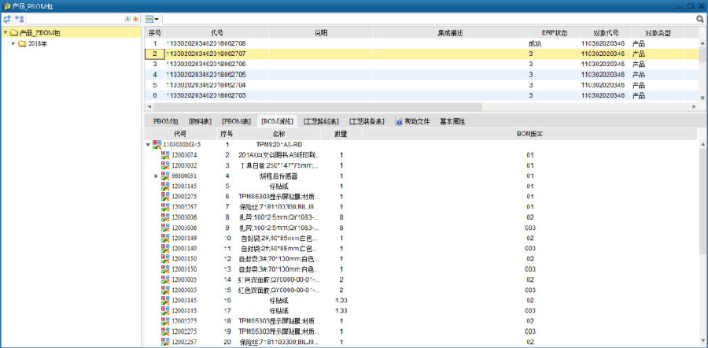Click the magnifier search icon at top right
708x348 pixels.
click(x=699, y=17)
